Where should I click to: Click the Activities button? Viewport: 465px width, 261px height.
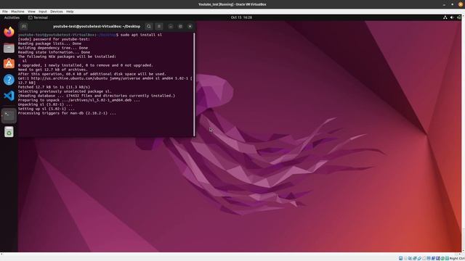12,17
